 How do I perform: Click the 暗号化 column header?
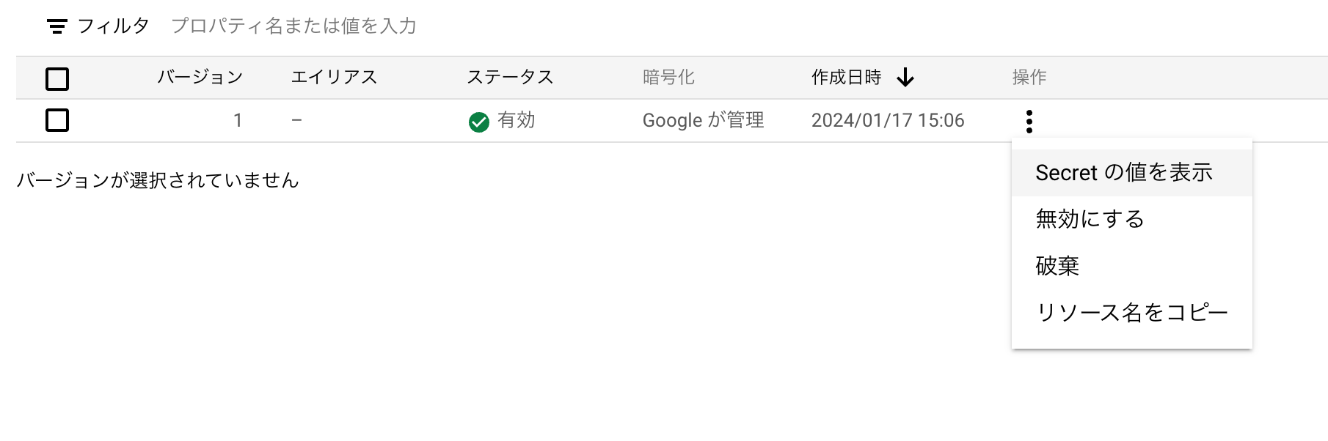[668, 78]
